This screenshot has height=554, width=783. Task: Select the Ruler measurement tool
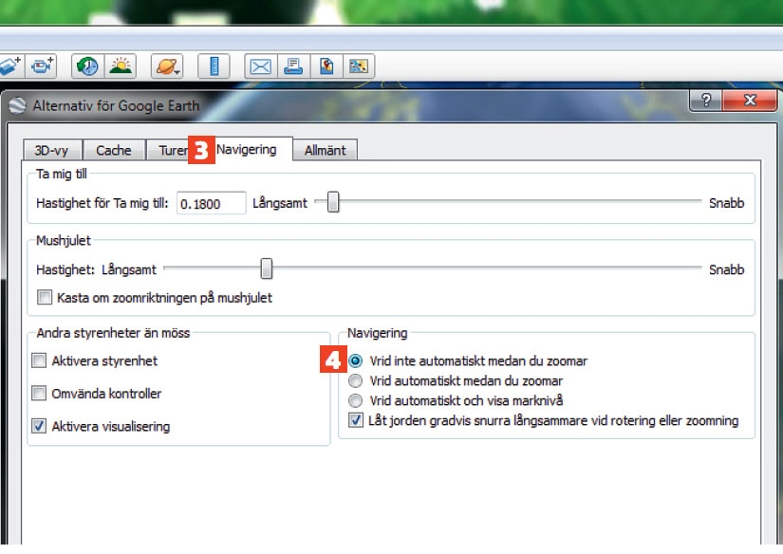(x=214, y=66)
